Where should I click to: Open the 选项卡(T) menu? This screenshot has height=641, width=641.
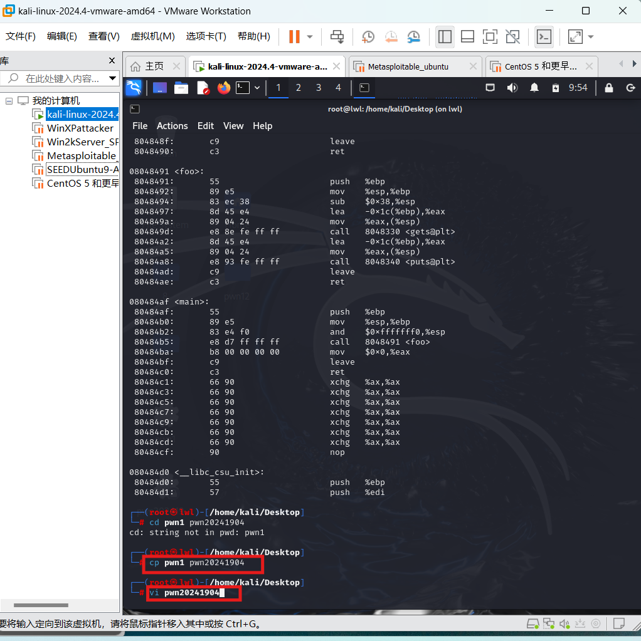pos(206,36)
